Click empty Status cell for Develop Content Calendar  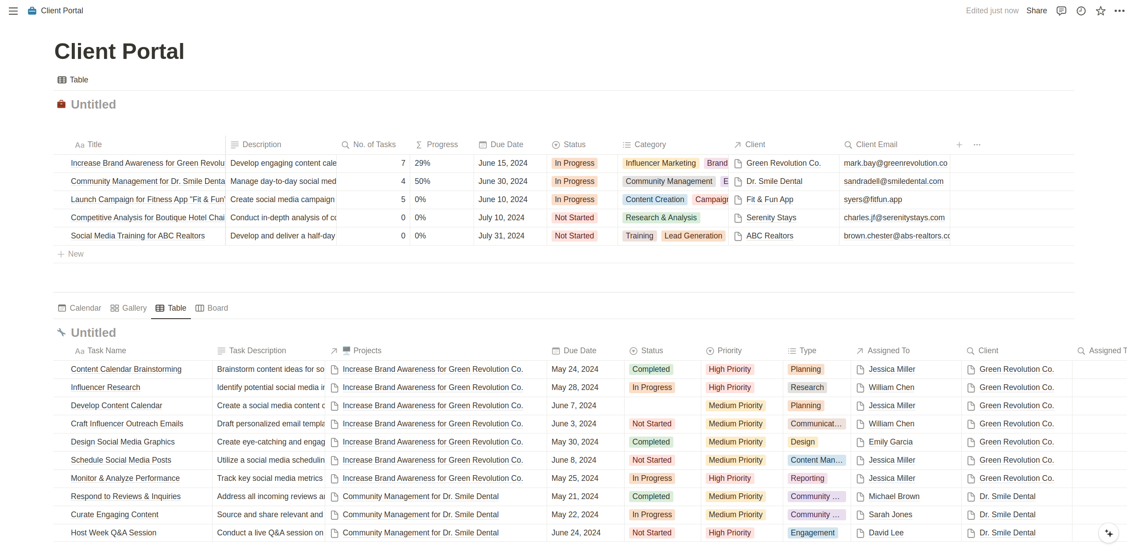pyautogui.click(x=662, y=406)
